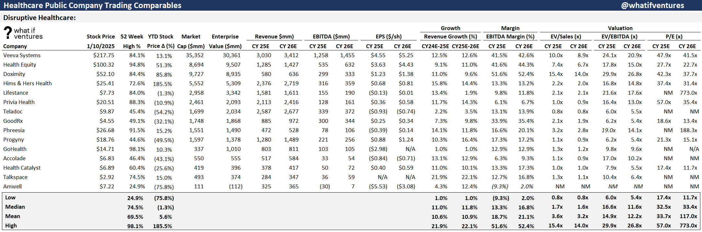The width and height of the screenshot is (702, 232).
Task: Click the Healthcare Public Company Trading Comparables title
Action: 93,5
